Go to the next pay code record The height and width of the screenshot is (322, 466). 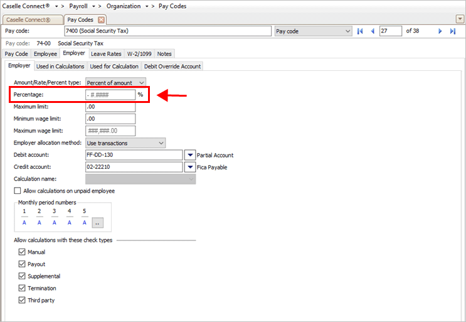(x=440, y=31)
